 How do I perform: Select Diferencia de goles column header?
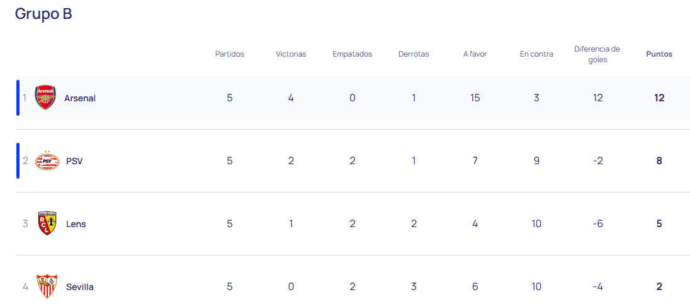coord(597,54)
